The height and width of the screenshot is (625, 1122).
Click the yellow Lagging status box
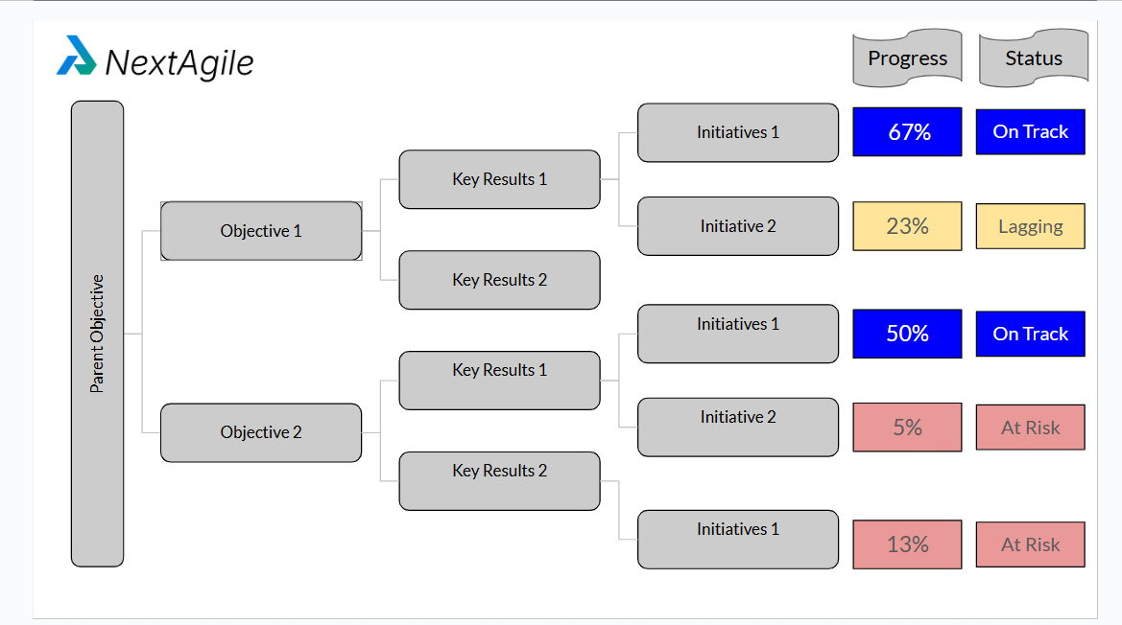(1030, 226)
